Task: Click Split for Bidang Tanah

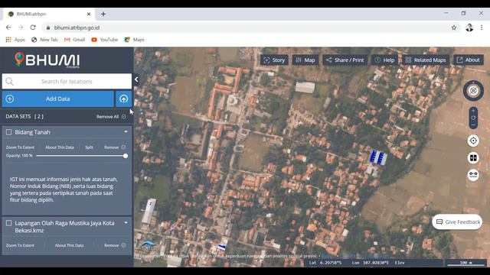Action: click(x=89, y=147)
